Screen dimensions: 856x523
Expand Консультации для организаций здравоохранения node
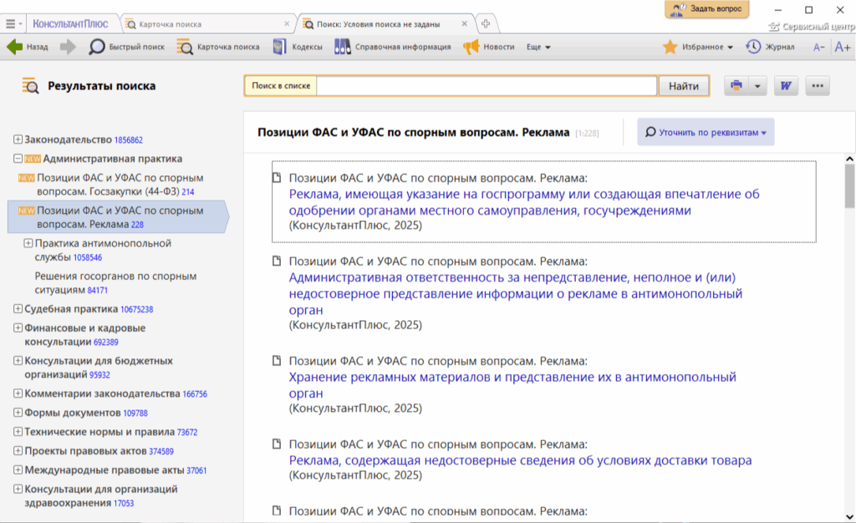(18, 490)
